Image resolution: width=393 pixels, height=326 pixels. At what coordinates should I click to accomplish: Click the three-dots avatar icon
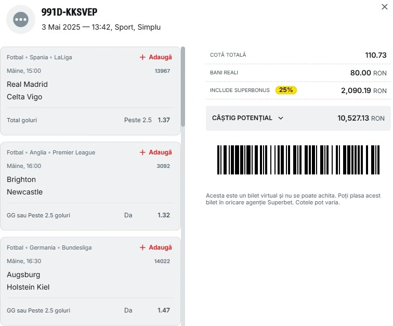[x=21, y=19]
